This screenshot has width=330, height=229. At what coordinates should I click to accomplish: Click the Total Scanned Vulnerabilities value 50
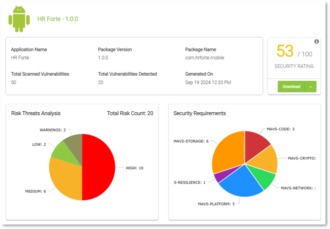click(13, 82)
